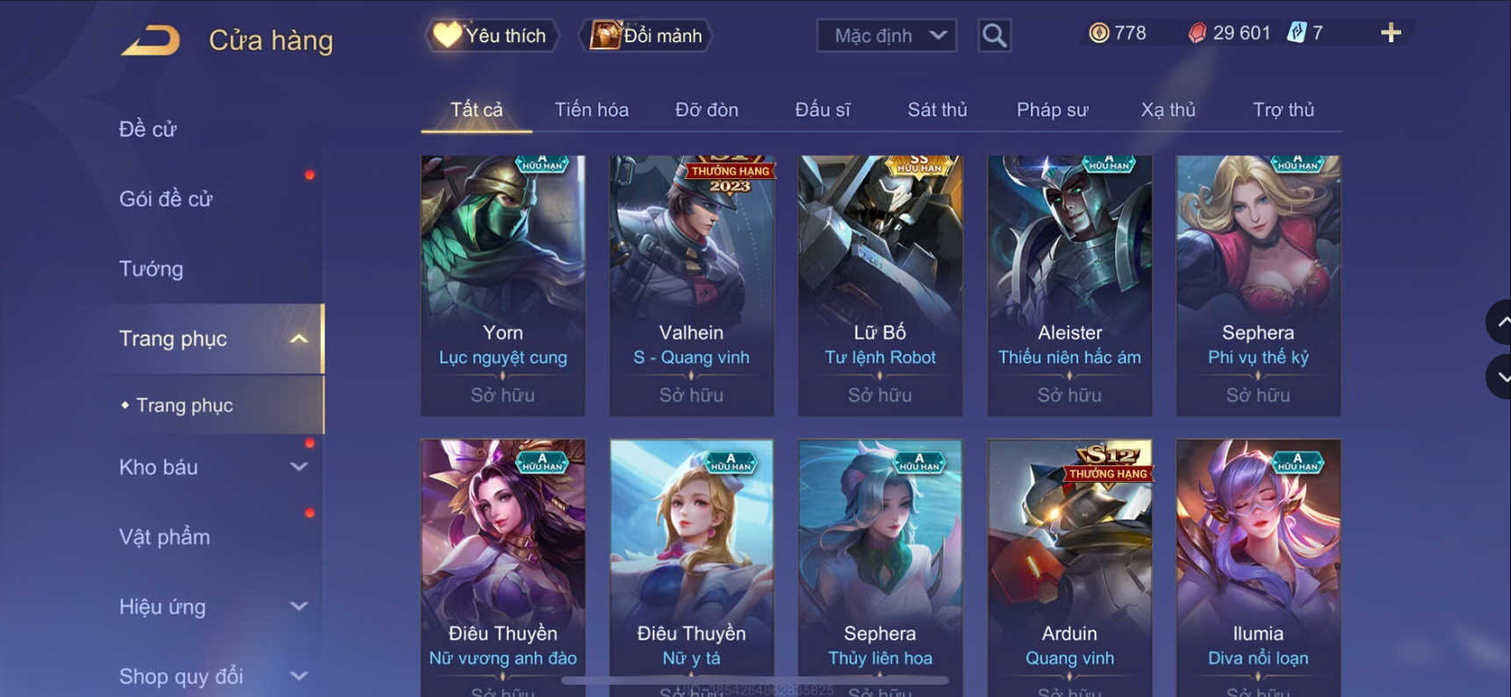
Task: Switch to the Sát thủ tab
Action: pos(937,110)
